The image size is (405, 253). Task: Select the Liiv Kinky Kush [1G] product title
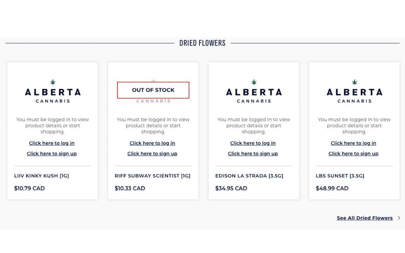[x=41, y=176]
